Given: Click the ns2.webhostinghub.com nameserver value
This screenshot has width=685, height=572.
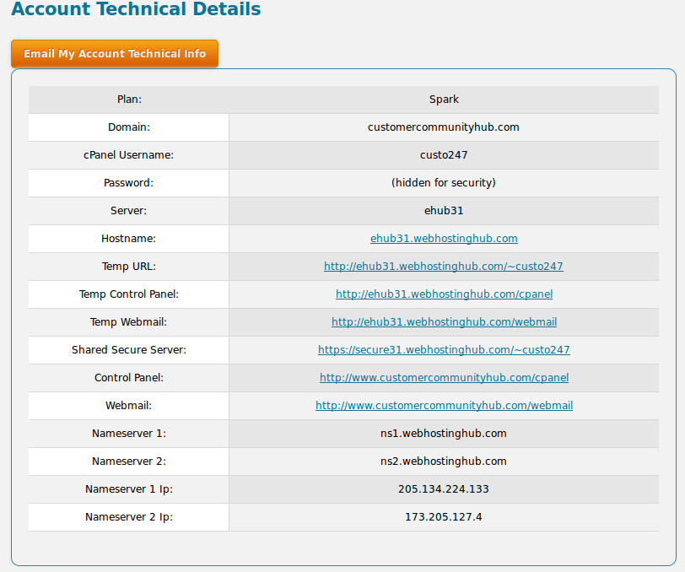Looking at the screenshot, I should tap(444, 461).
